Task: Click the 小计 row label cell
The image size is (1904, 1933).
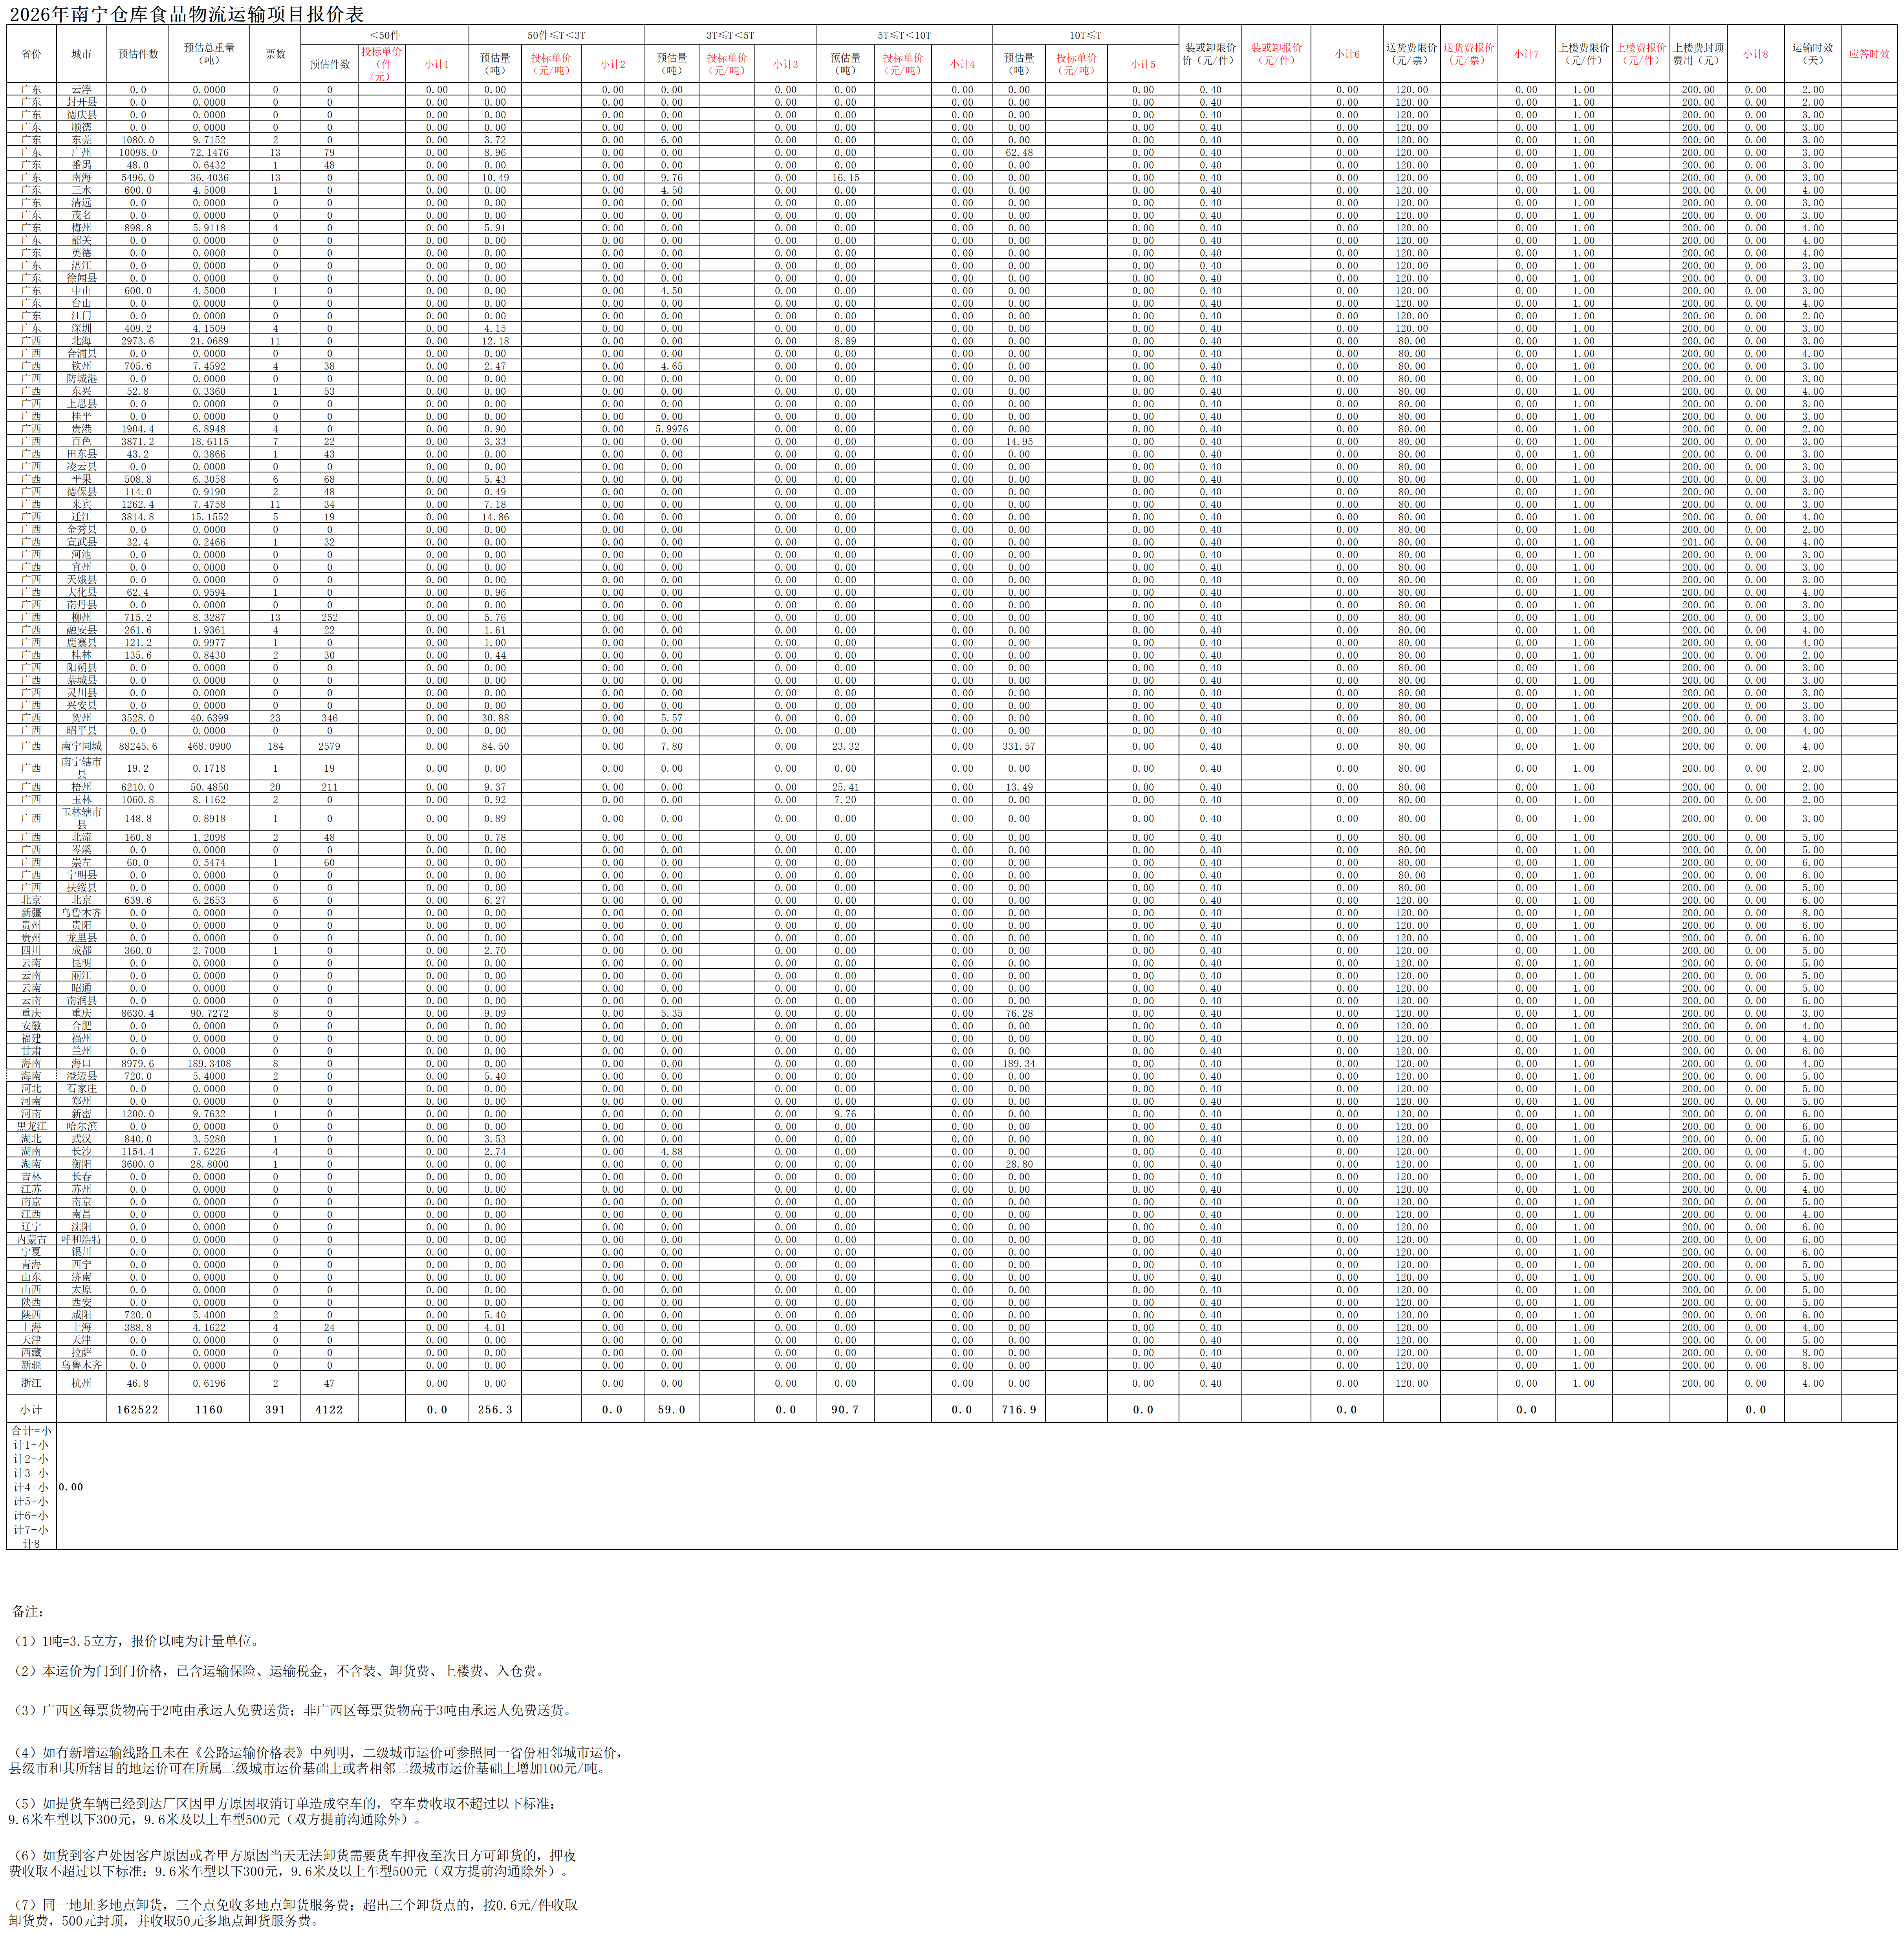Action: 31,1409
